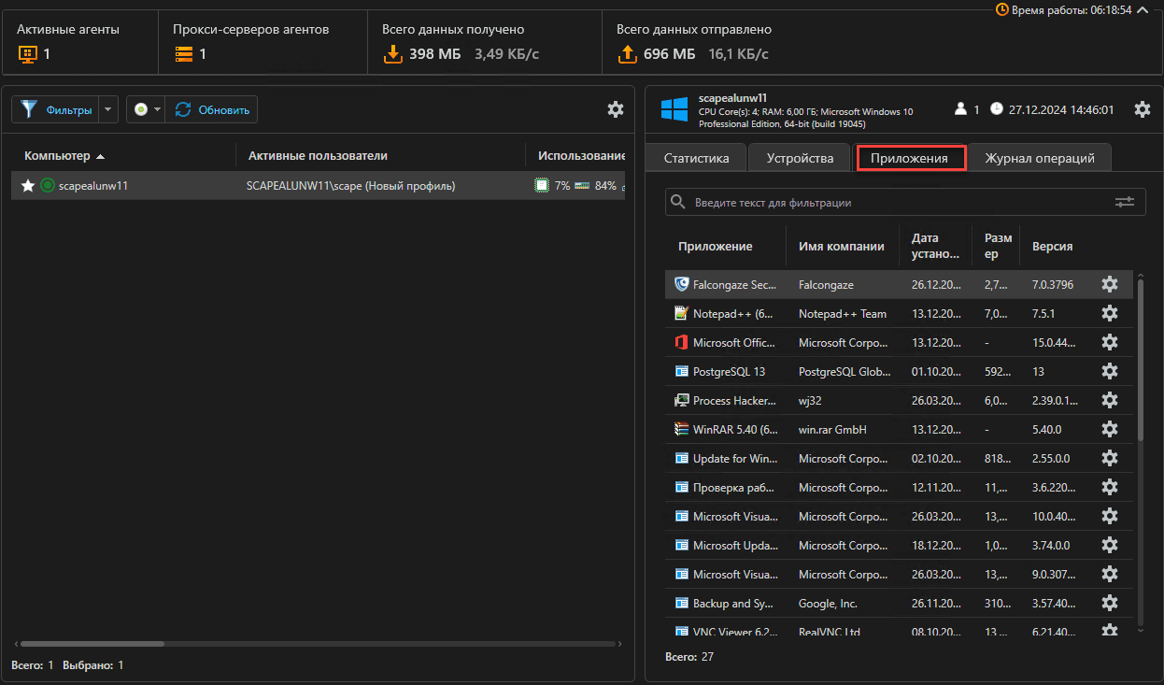1164x685 pixels.
Task: Click the wj32 company cell
Action: (811, 401)
